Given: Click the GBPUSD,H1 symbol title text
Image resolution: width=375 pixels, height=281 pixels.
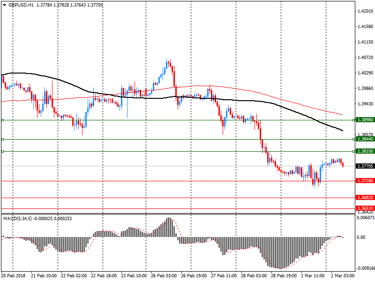Looking at the screenshot, I should (x=21, y=5).
